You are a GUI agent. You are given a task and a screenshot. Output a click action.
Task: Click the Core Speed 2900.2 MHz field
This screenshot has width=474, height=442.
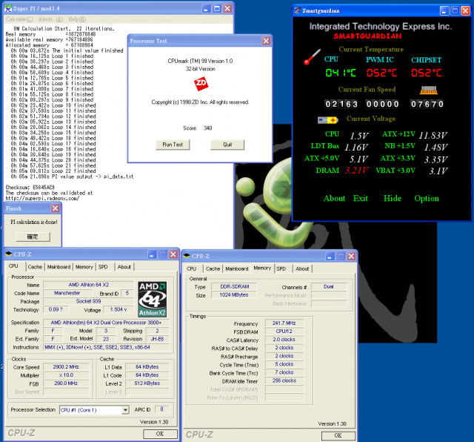[66, 367]
